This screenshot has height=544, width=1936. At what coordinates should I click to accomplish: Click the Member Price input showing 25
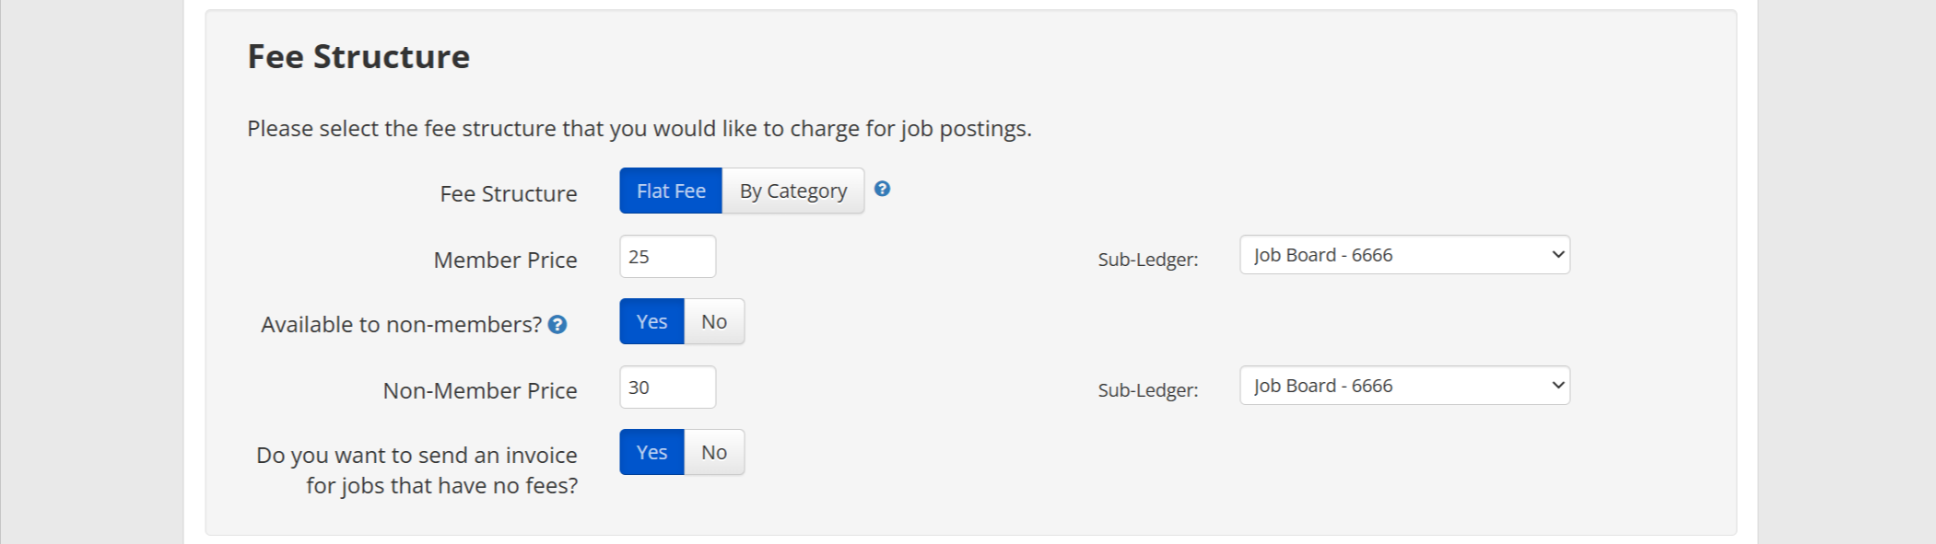pyautogui.click(x=667, y=257)
